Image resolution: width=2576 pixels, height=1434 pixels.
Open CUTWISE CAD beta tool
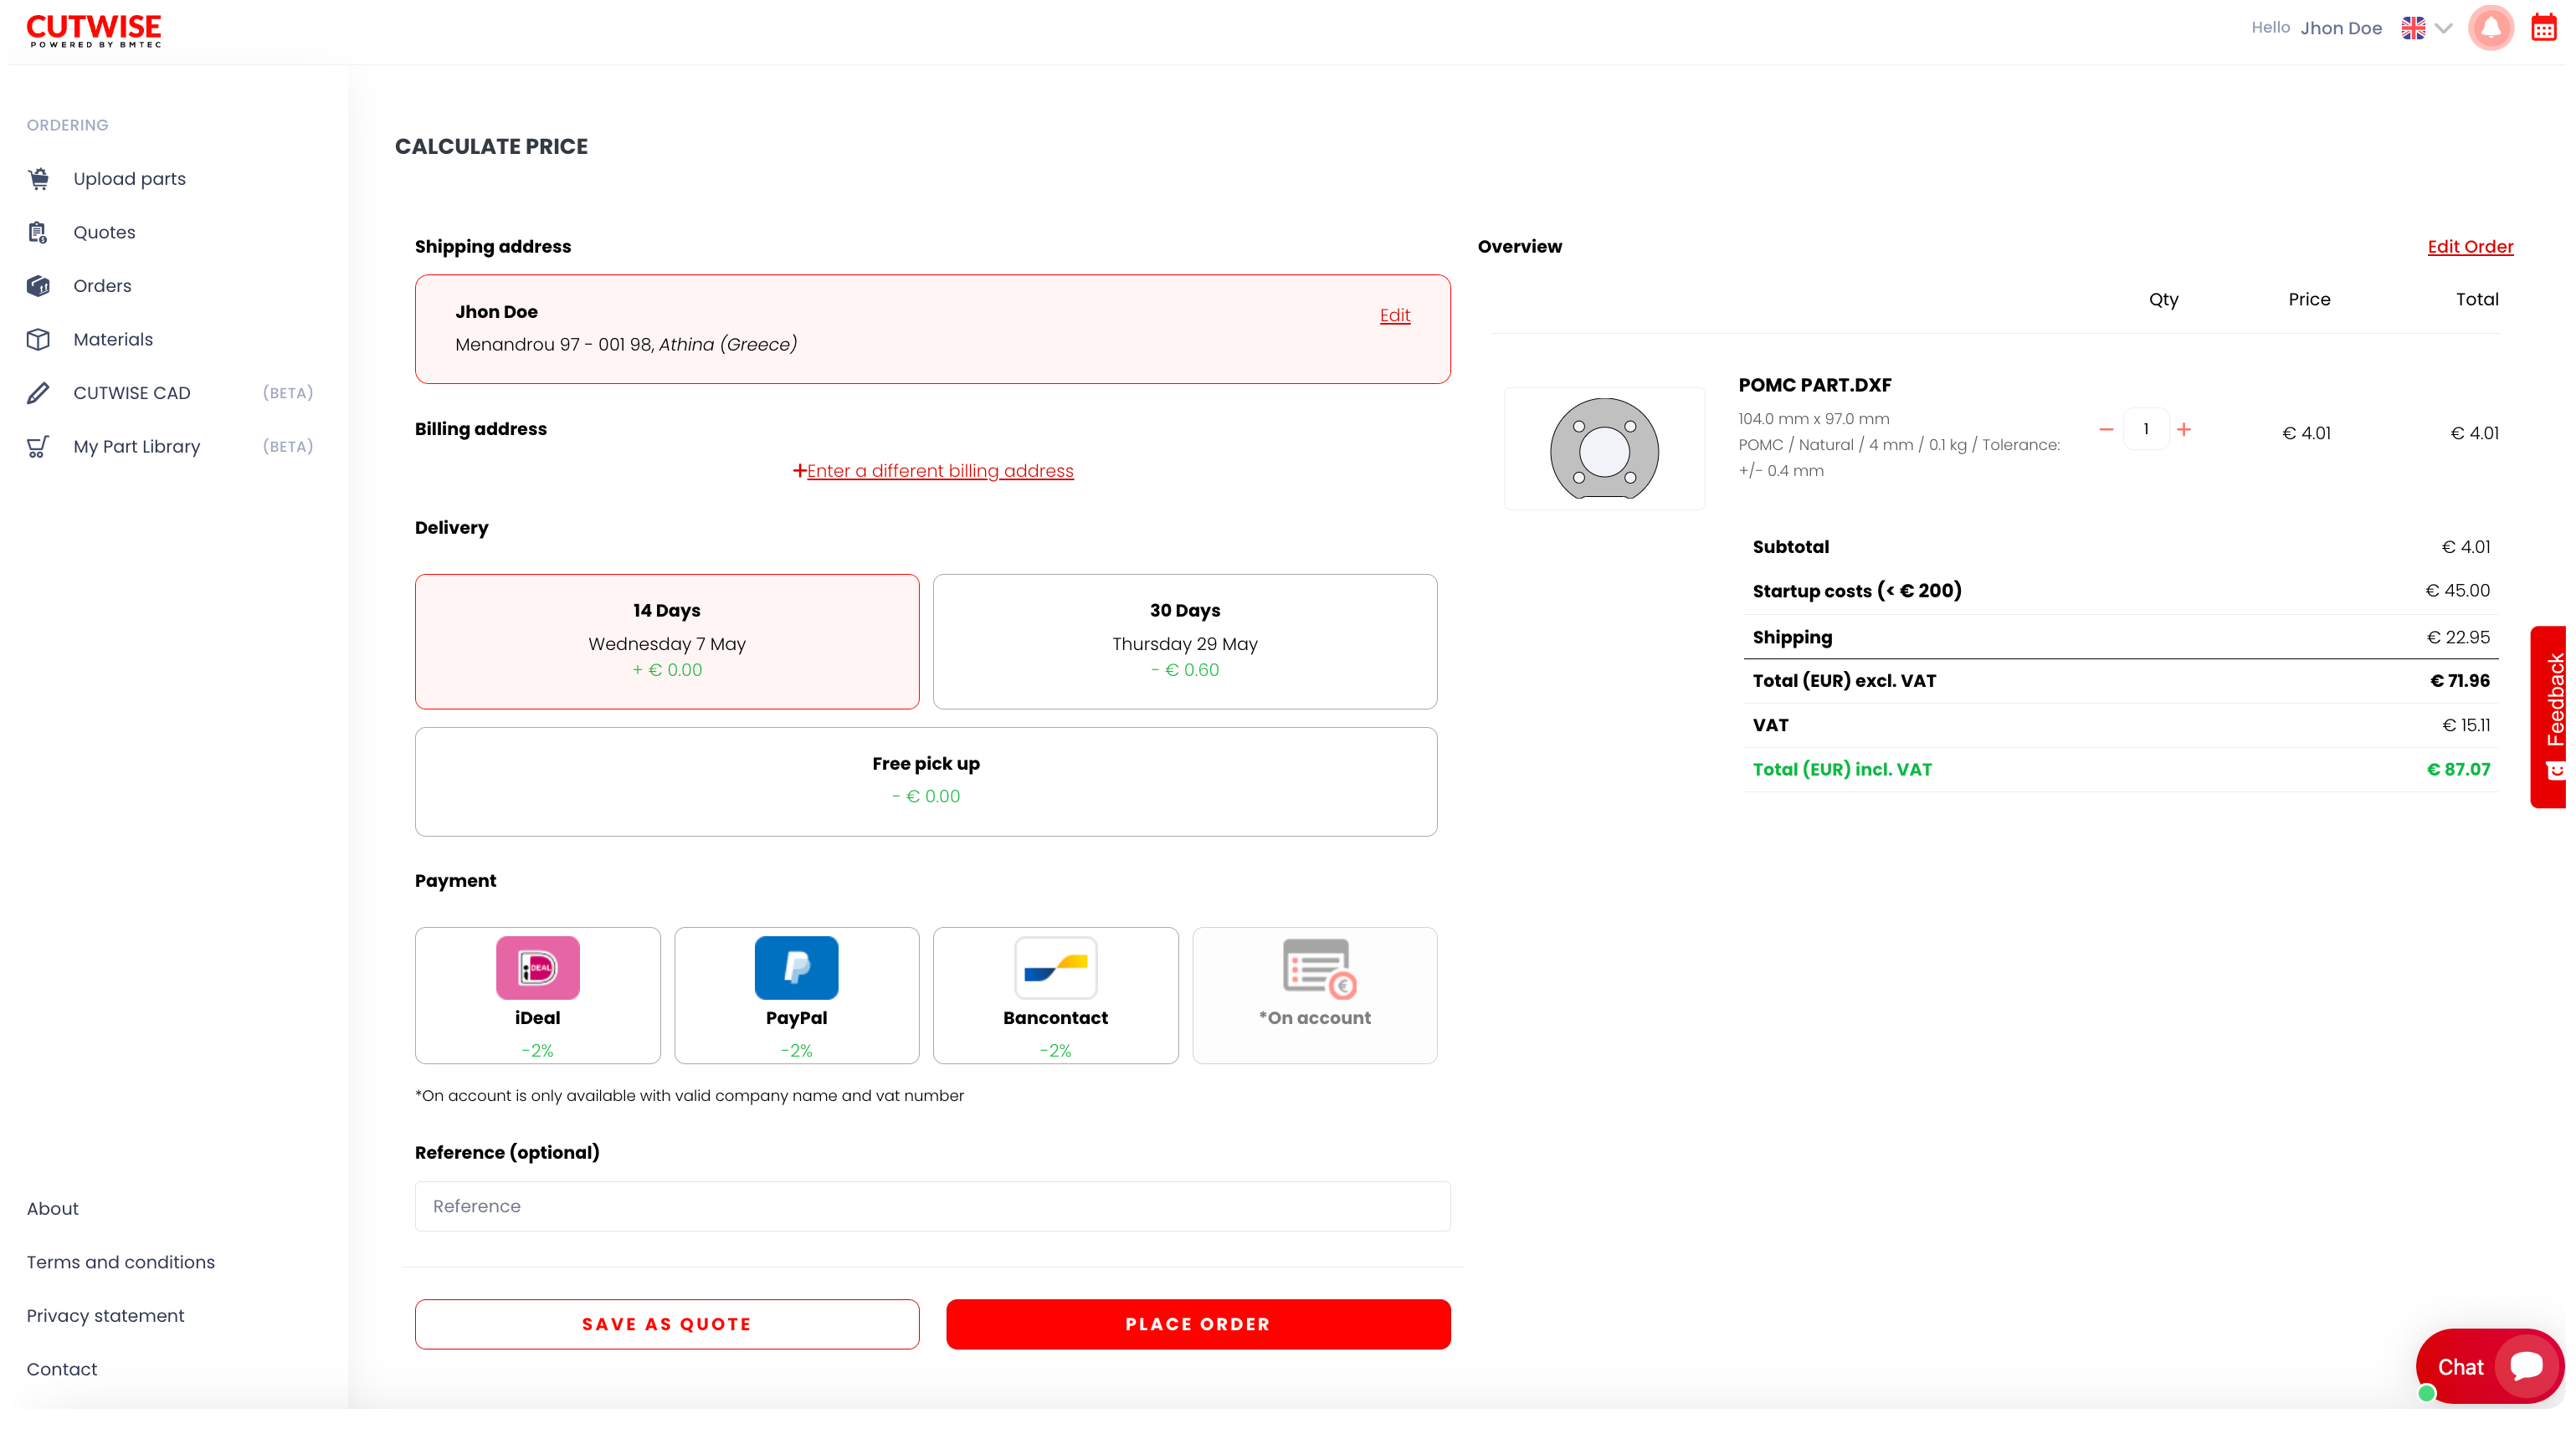click(131, 392)
